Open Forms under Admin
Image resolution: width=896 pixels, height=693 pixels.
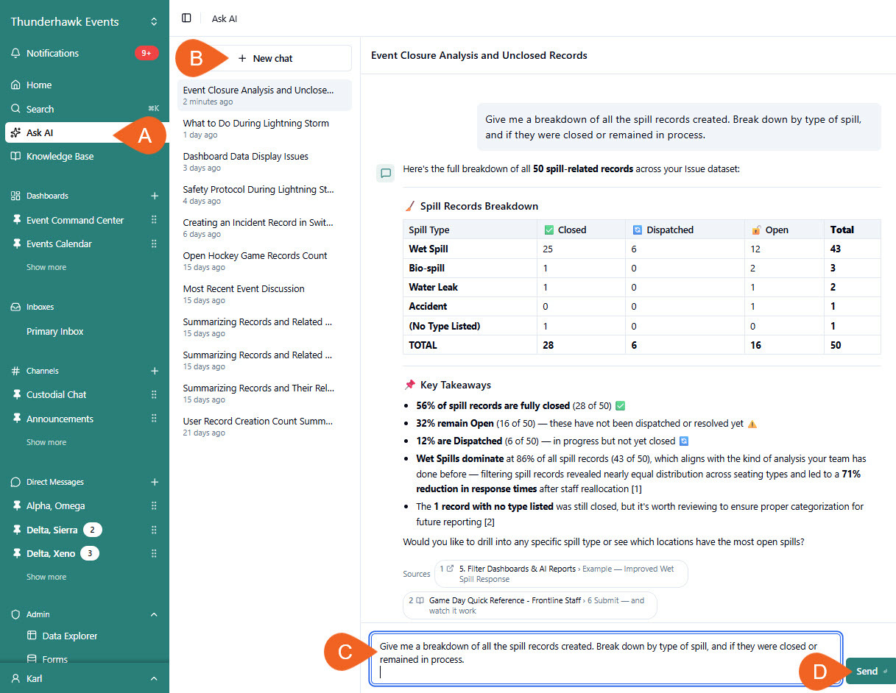pyautogui.click(x=55, y=659)
